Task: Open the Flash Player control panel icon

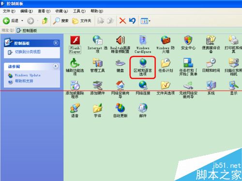Action: (75, 40)
